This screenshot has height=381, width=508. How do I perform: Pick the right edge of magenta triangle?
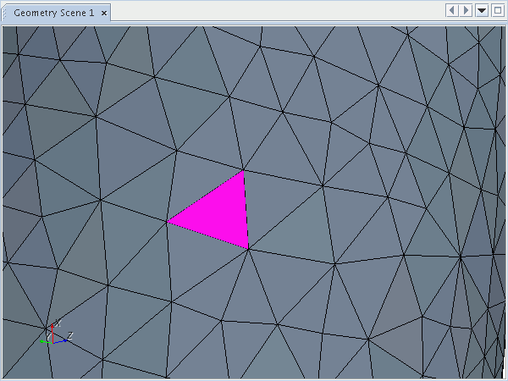[246, 210]
